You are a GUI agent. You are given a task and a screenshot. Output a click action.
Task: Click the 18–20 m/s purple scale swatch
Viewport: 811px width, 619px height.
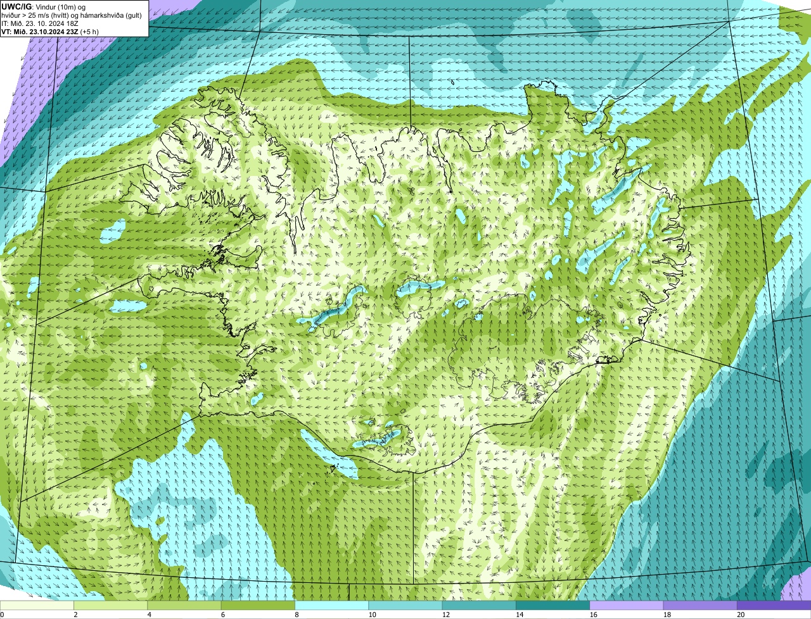point(700,605)
